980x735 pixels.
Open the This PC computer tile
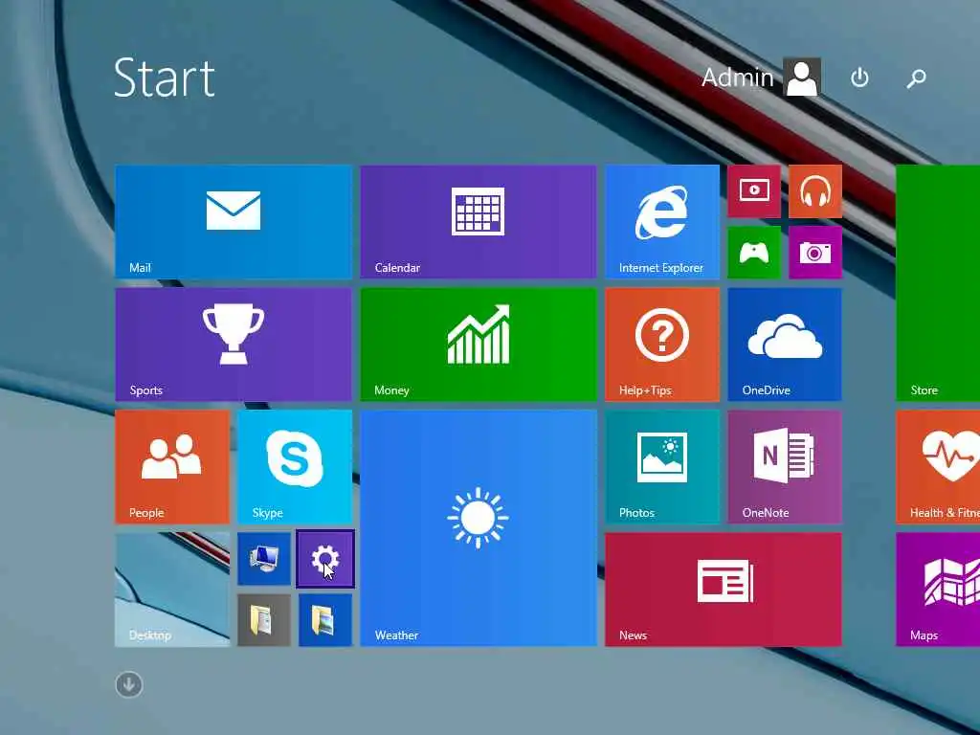(264, 559)
